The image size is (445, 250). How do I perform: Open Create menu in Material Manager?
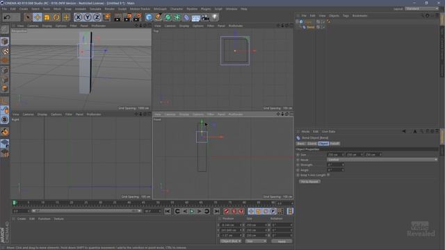(22, 219)
